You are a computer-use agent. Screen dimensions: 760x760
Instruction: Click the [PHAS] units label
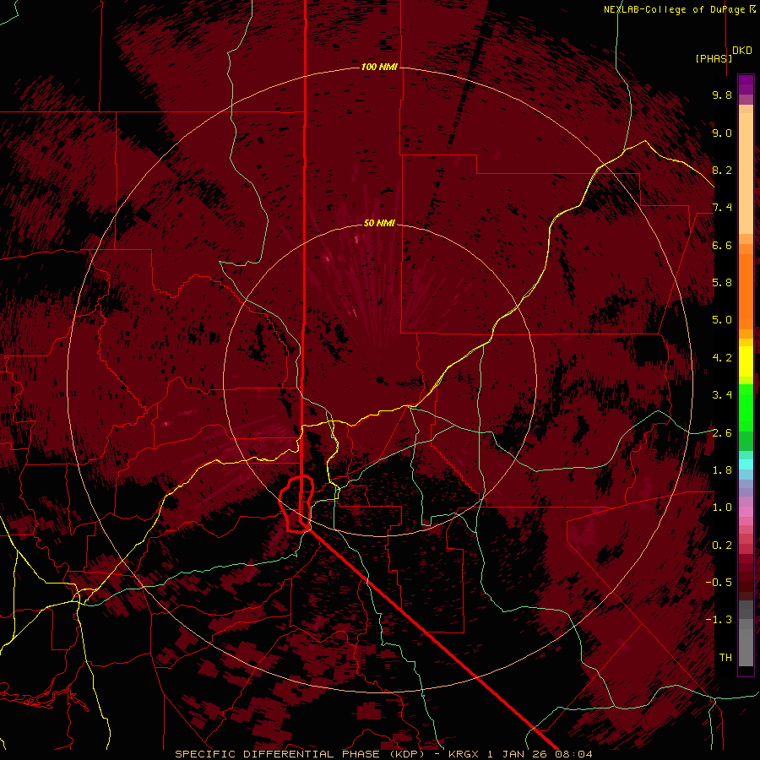pos(714,58)
